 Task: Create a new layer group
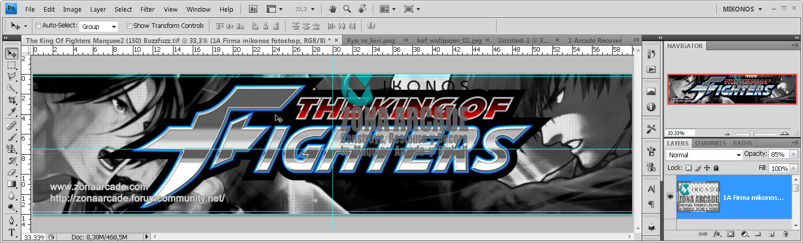click(x=758, y=234)
